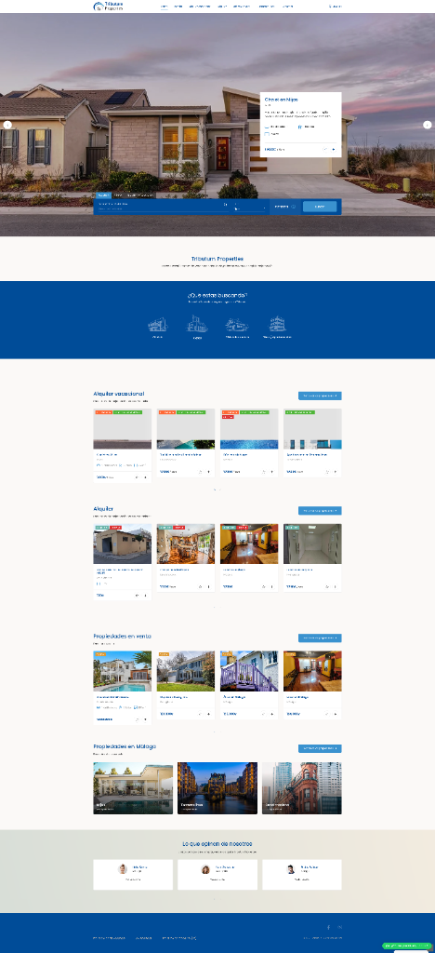Image resolution: width=435 pixels, height=953 pixels.
Task: Click the user account icon in the top header
Action: click(331, 7)
